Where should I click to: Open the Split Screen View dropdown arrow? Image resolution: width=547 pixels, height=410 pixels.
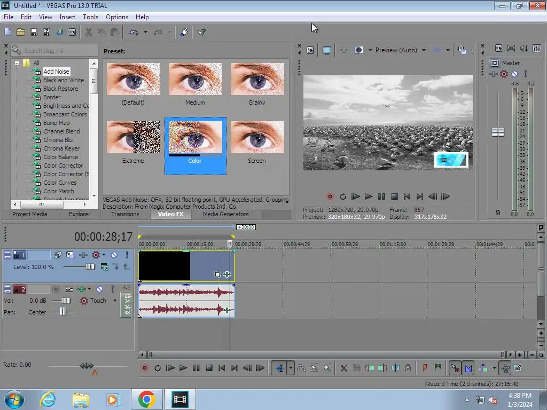click(x=370, y=50)
